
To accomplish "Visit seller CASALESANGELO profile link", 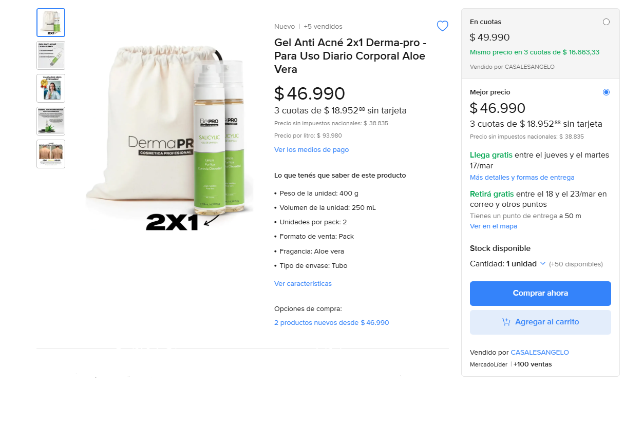I will 539,353.
